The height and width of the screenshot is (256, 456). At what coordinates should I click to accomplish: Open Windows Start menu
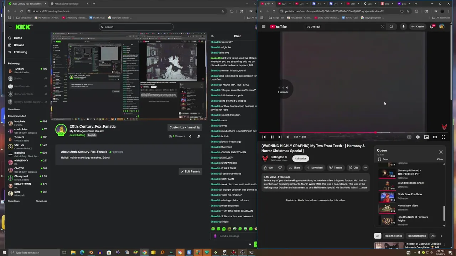4,252
